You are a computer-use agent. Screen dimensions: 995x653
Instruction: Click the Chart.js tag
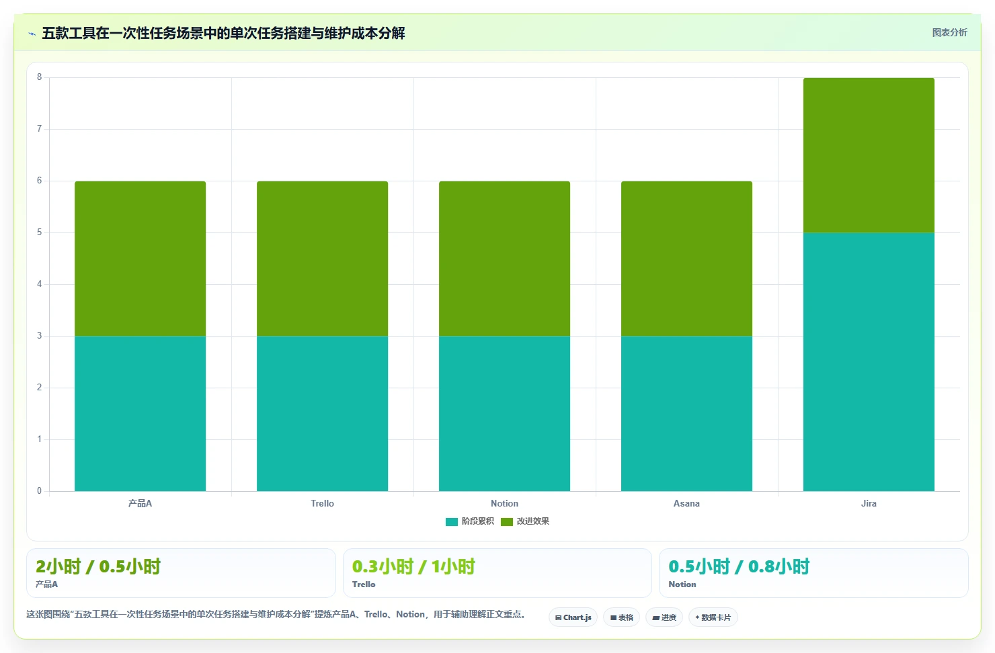[573, 617]
